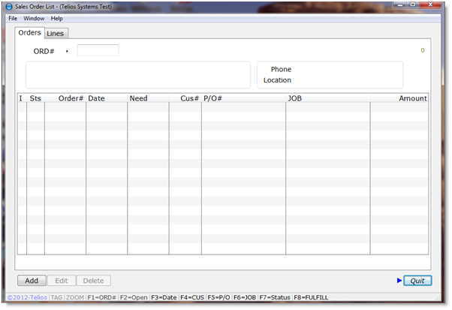Click the Add button

tap(32, 281)
